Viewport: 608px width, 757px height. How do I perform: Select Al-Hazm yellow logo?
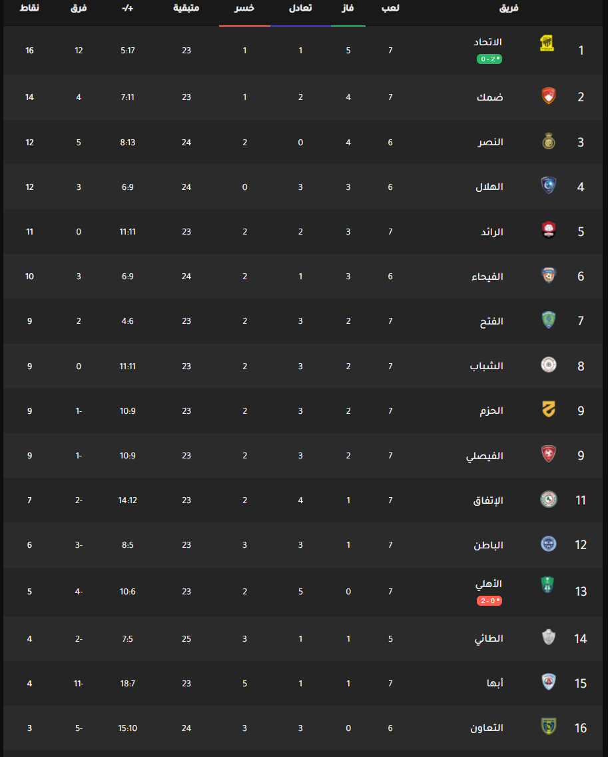tap(549, 409)
